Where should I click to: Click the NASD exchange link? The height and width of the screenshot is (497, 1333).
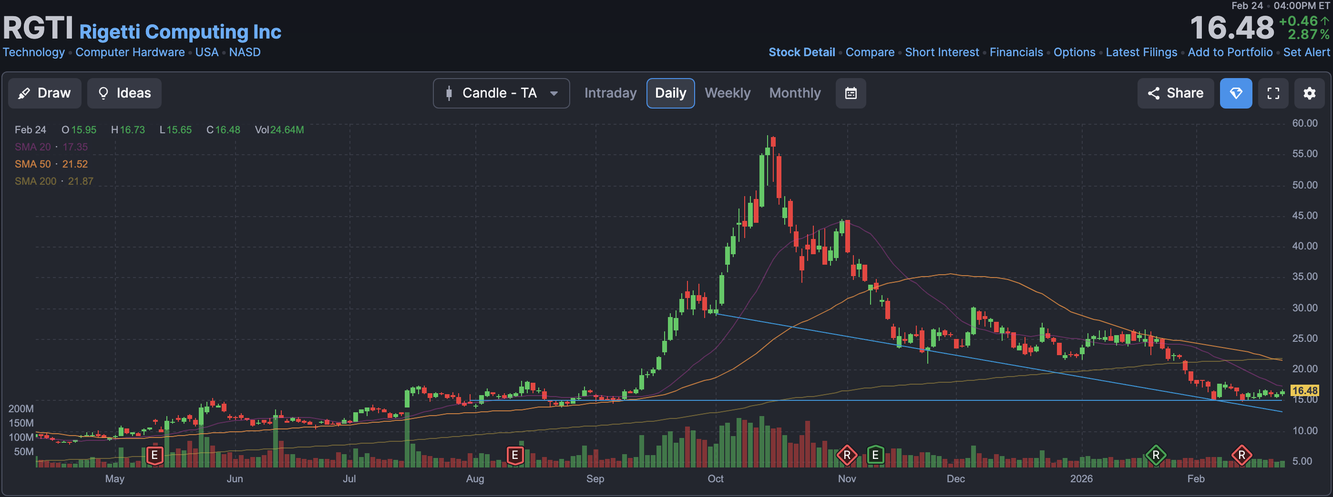coord(245,52)
